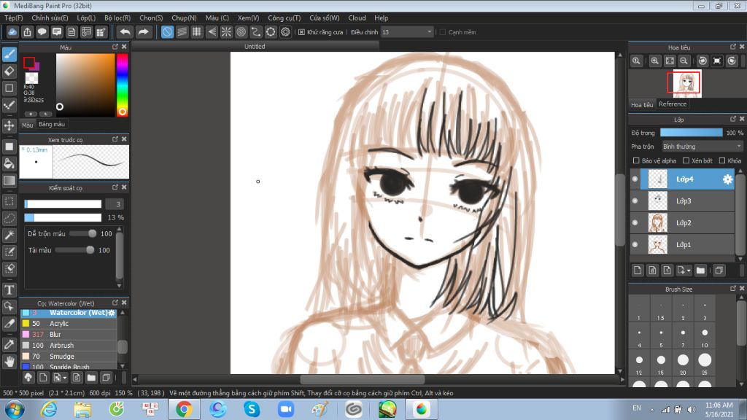Open the Windows Start menu

(x=15, y=409)
